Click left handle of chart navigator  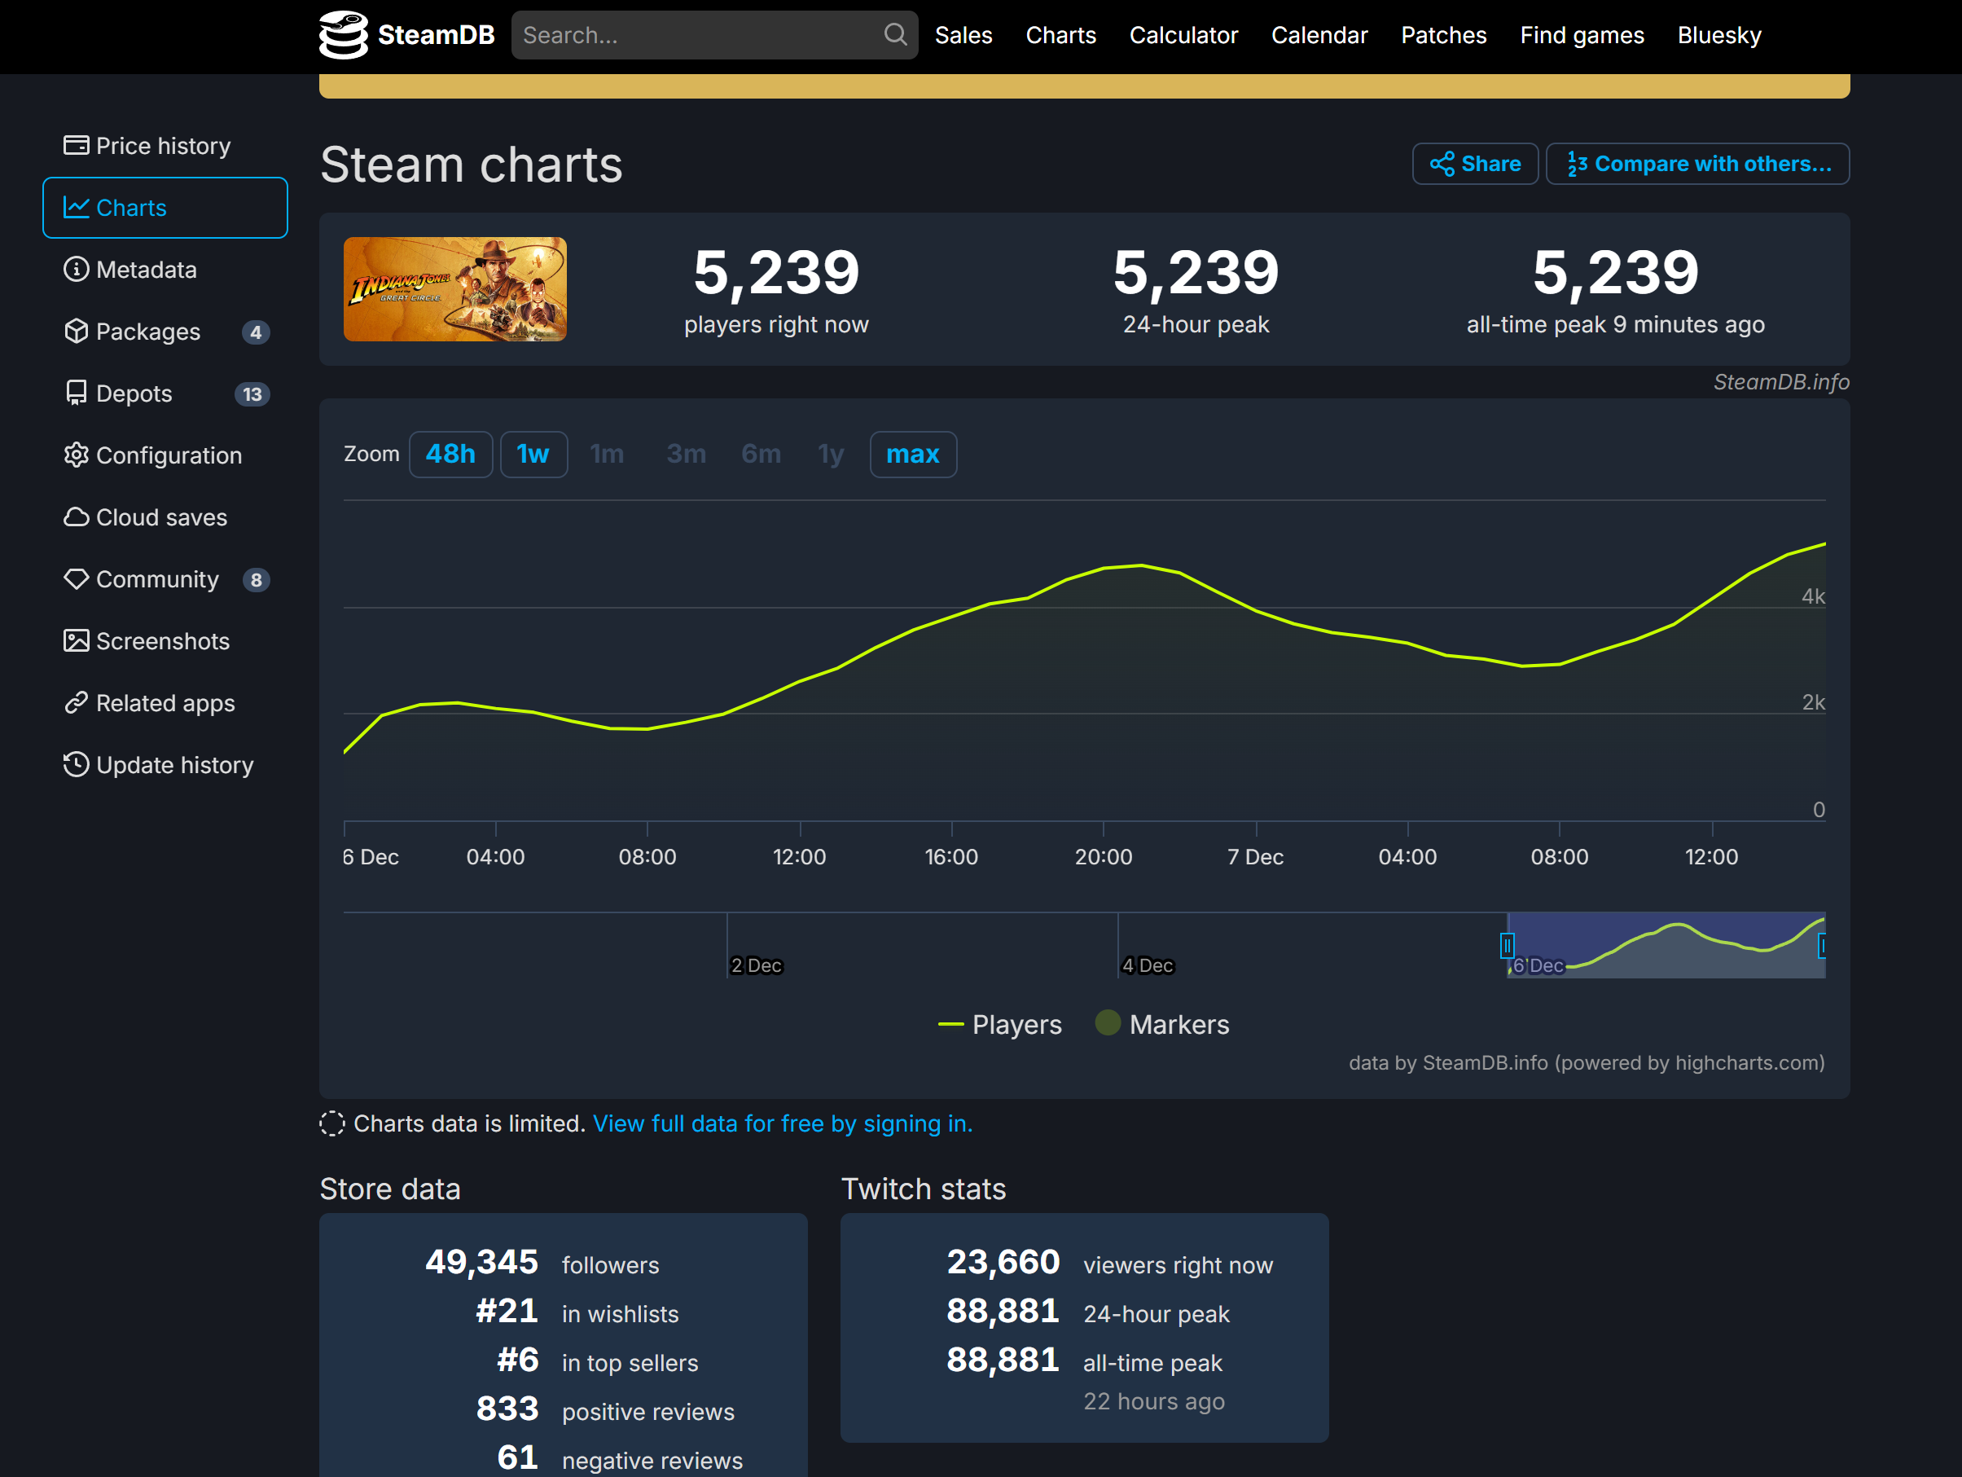1506,946
